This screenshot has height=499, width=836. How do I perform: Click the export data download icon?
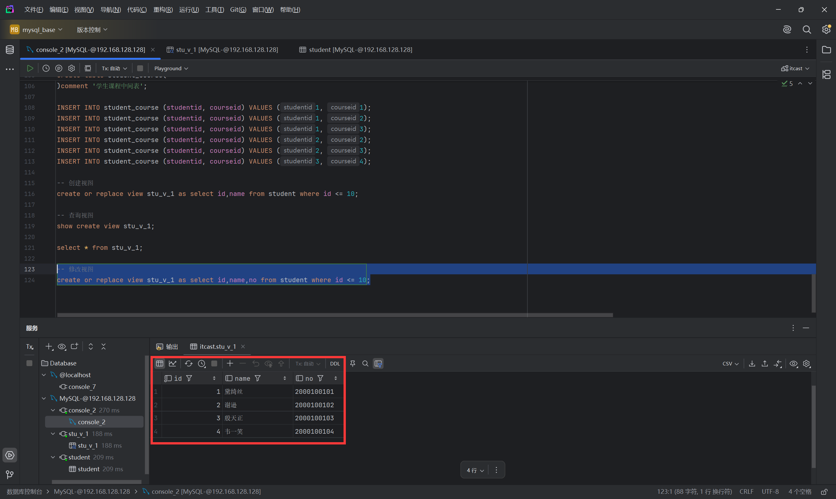[752, 363]
